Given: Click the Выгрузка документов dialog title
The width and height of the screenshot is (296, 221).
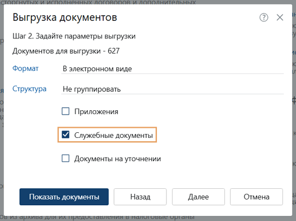Looking at the screenshot, I should [x=65, y=18].
